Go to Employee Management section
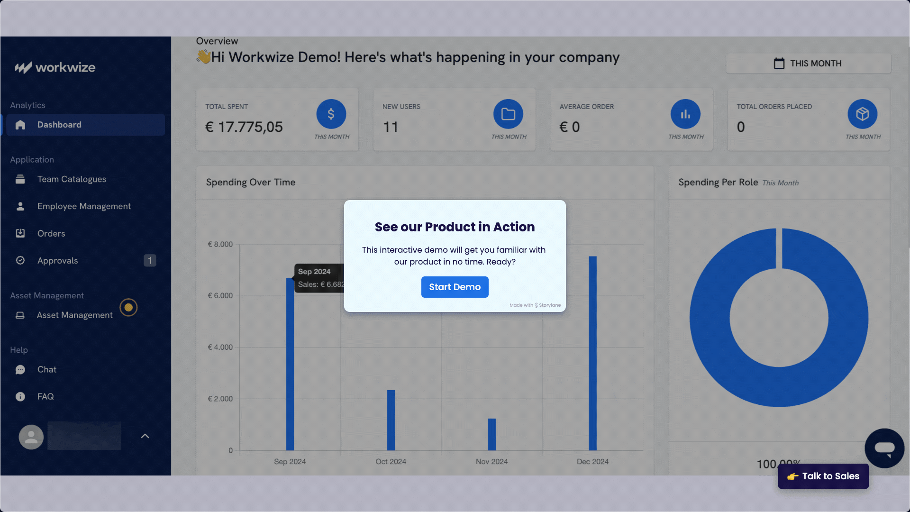910x512 pixels. coord(84,206)
